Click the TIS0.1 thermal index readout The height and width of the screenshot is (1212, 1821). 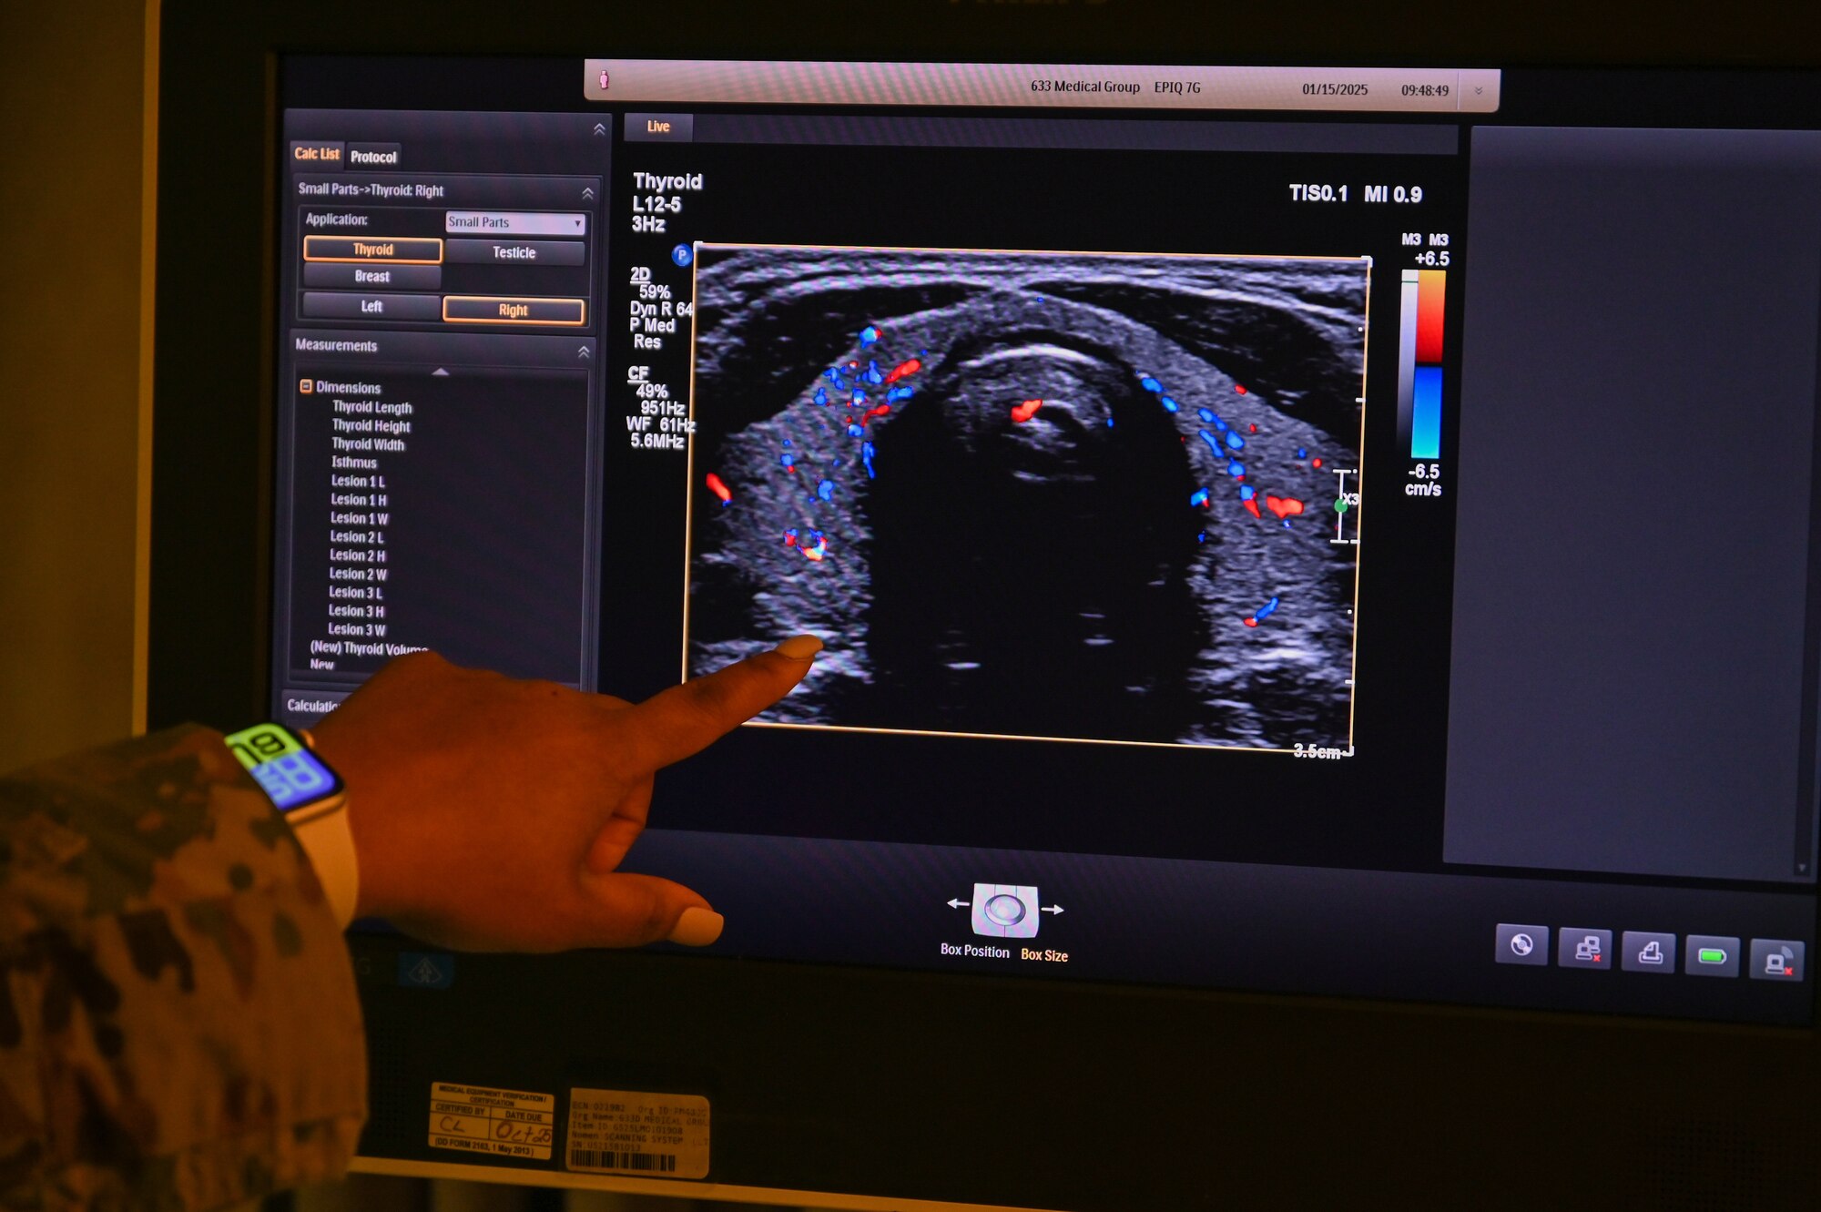[1317, 193]
